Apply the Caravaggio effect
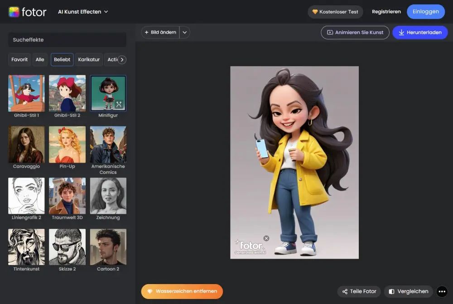 click(x=26, y=145)
